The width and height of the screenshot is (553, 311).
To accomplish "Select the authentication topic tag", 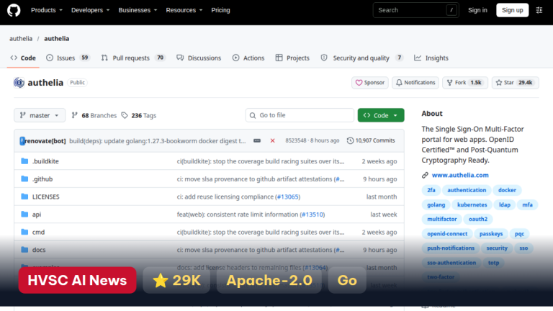I will click(x=467, y=190).
